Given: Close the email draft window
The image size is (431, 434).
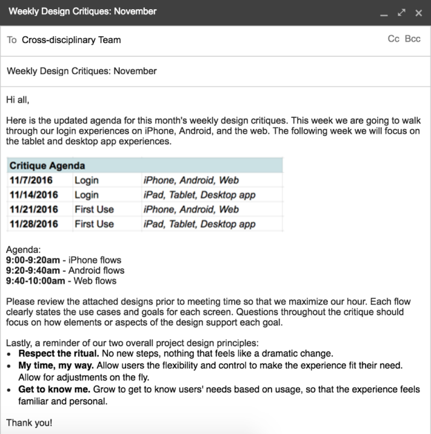Looking at the screenshot, I should pyautogui.click(x=418, y=13).
